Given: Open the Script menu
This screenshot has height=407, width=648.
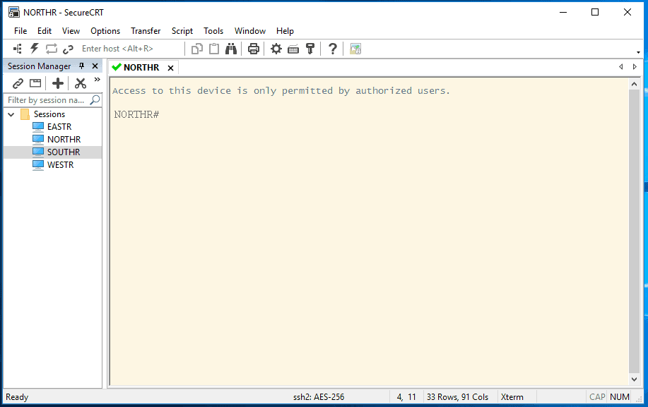Looking at the screenshot, I should click(x=182, y=31).
